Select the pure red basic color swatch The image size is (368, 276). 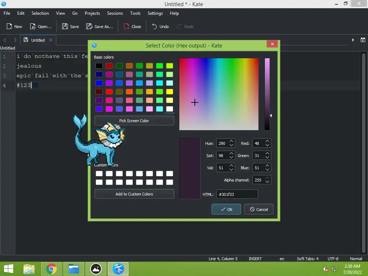tap(109, 92)
